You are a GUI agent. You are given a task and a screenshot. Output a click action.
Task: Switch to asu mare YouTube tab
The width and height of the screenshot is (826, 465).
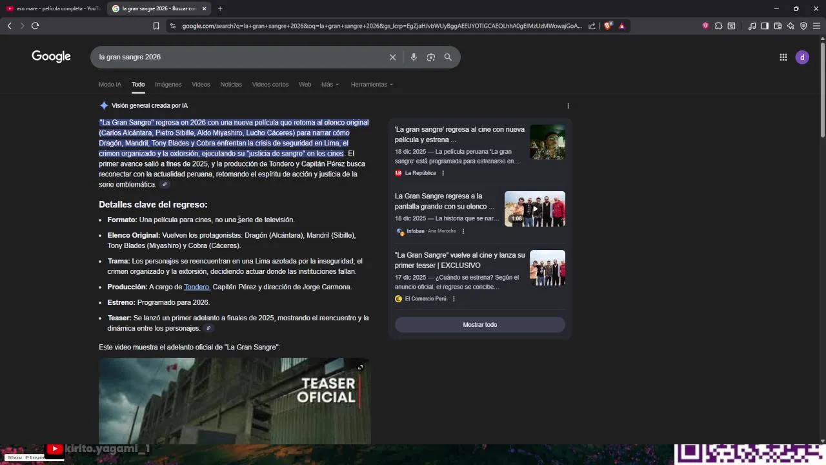point(54,8)
